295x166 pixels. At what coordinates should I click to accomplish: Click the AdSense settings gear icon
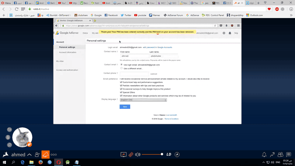tap(224, 33)
